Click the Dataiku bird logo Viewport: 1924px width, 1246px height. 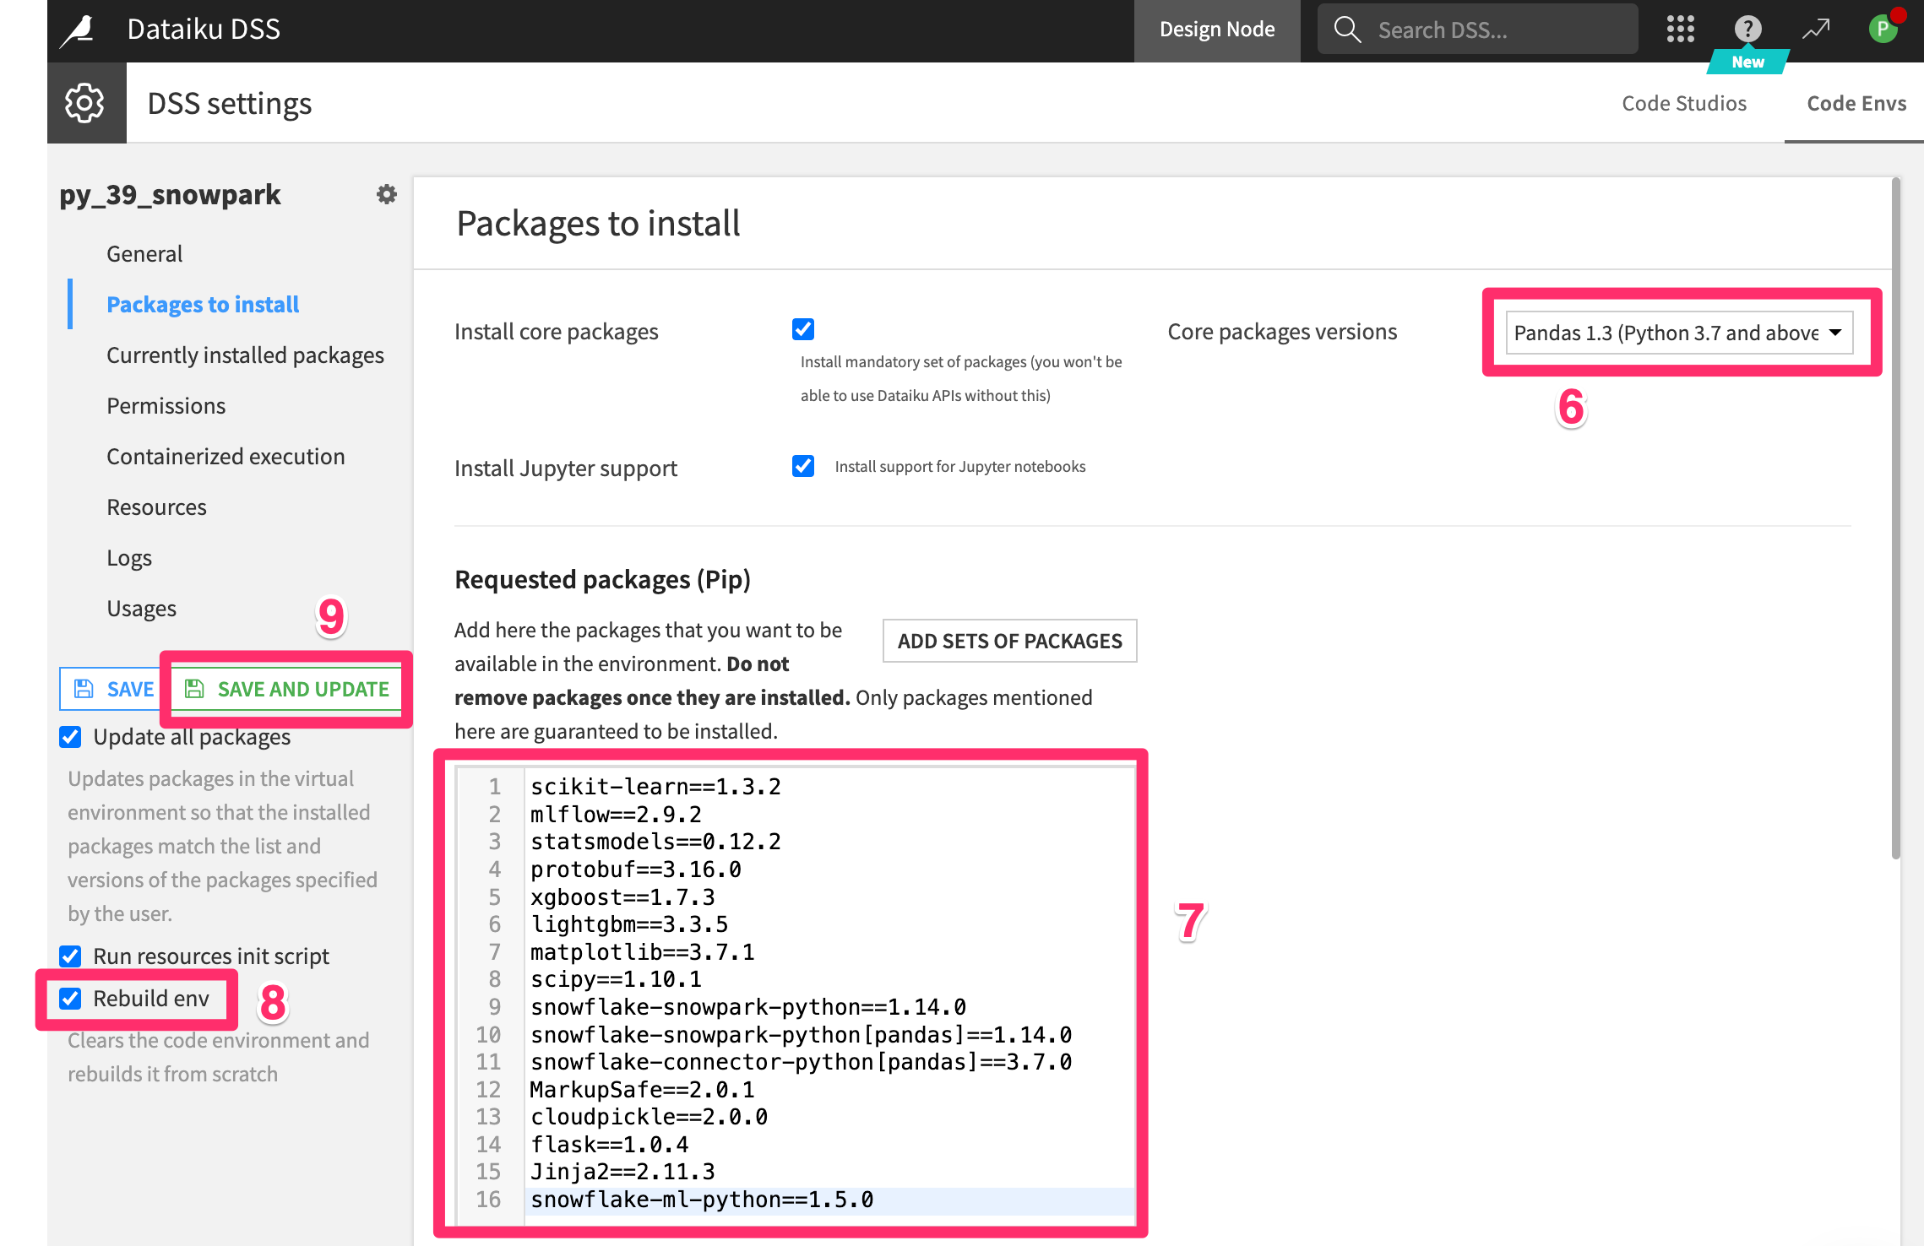pyautogui.click(x=79, y=30)
